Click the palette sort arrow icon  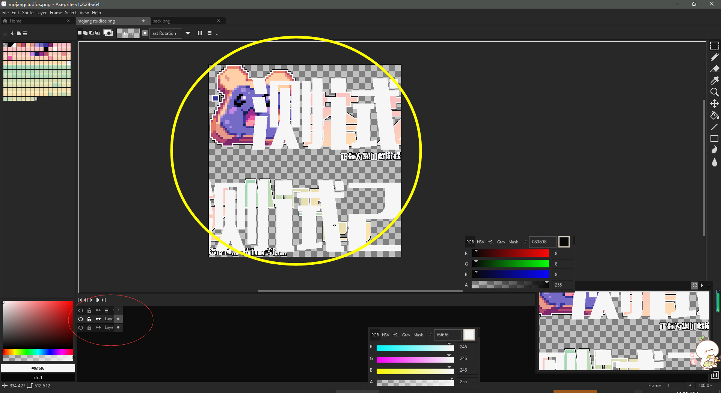(13, 33)
